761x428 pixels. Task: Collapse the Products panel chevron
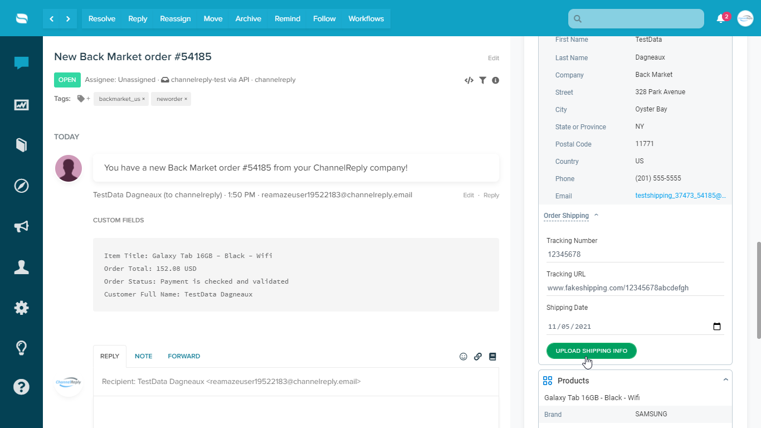click(725, 380)
